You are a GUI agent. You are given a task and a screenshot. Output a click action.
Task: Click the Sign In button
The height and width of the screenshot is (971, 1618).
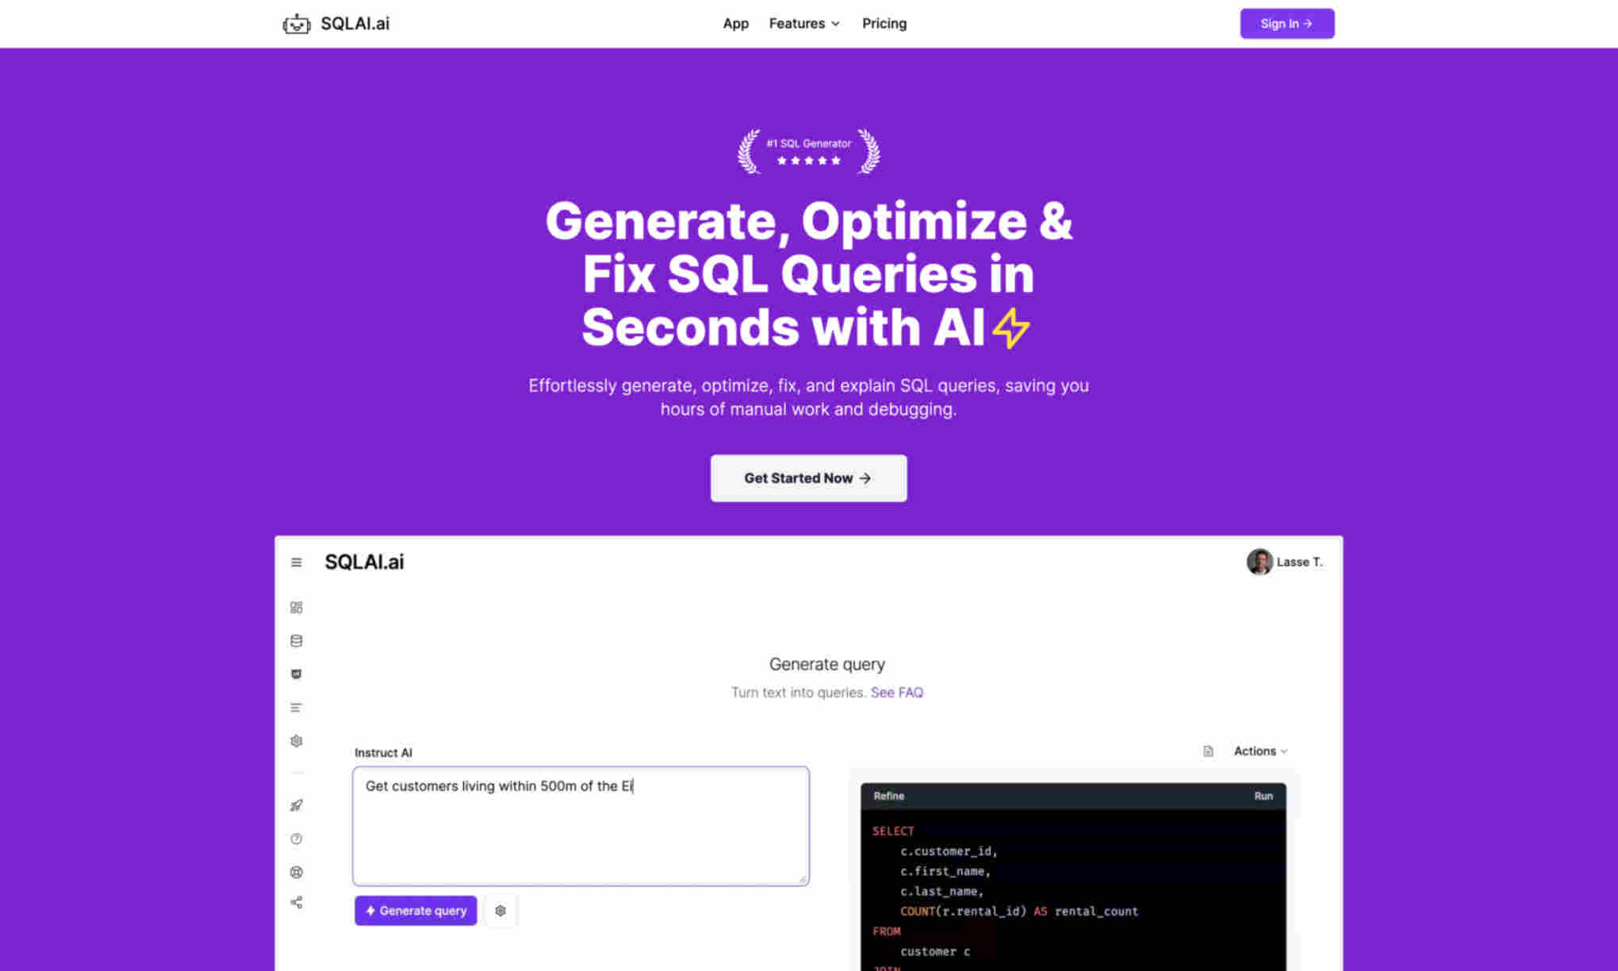pos(1286,23)
